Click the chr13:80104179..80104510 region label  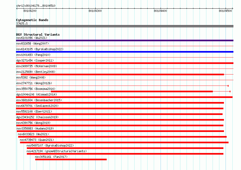pos(36,6)
